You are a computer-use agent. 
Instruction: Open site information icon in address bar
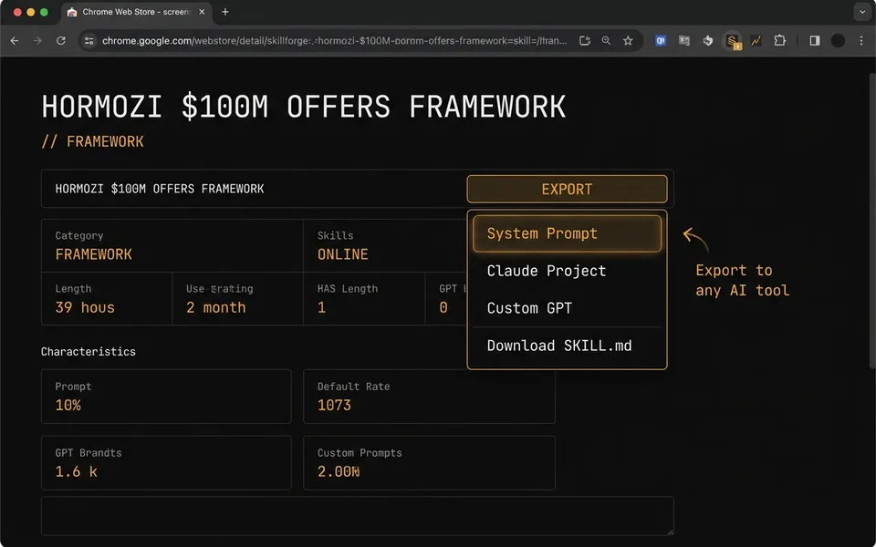89,41
